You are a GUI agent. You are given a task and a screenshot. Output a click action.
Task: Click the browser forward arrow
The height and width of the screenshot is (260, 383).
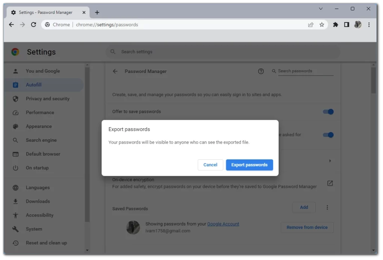pos(22,25)
